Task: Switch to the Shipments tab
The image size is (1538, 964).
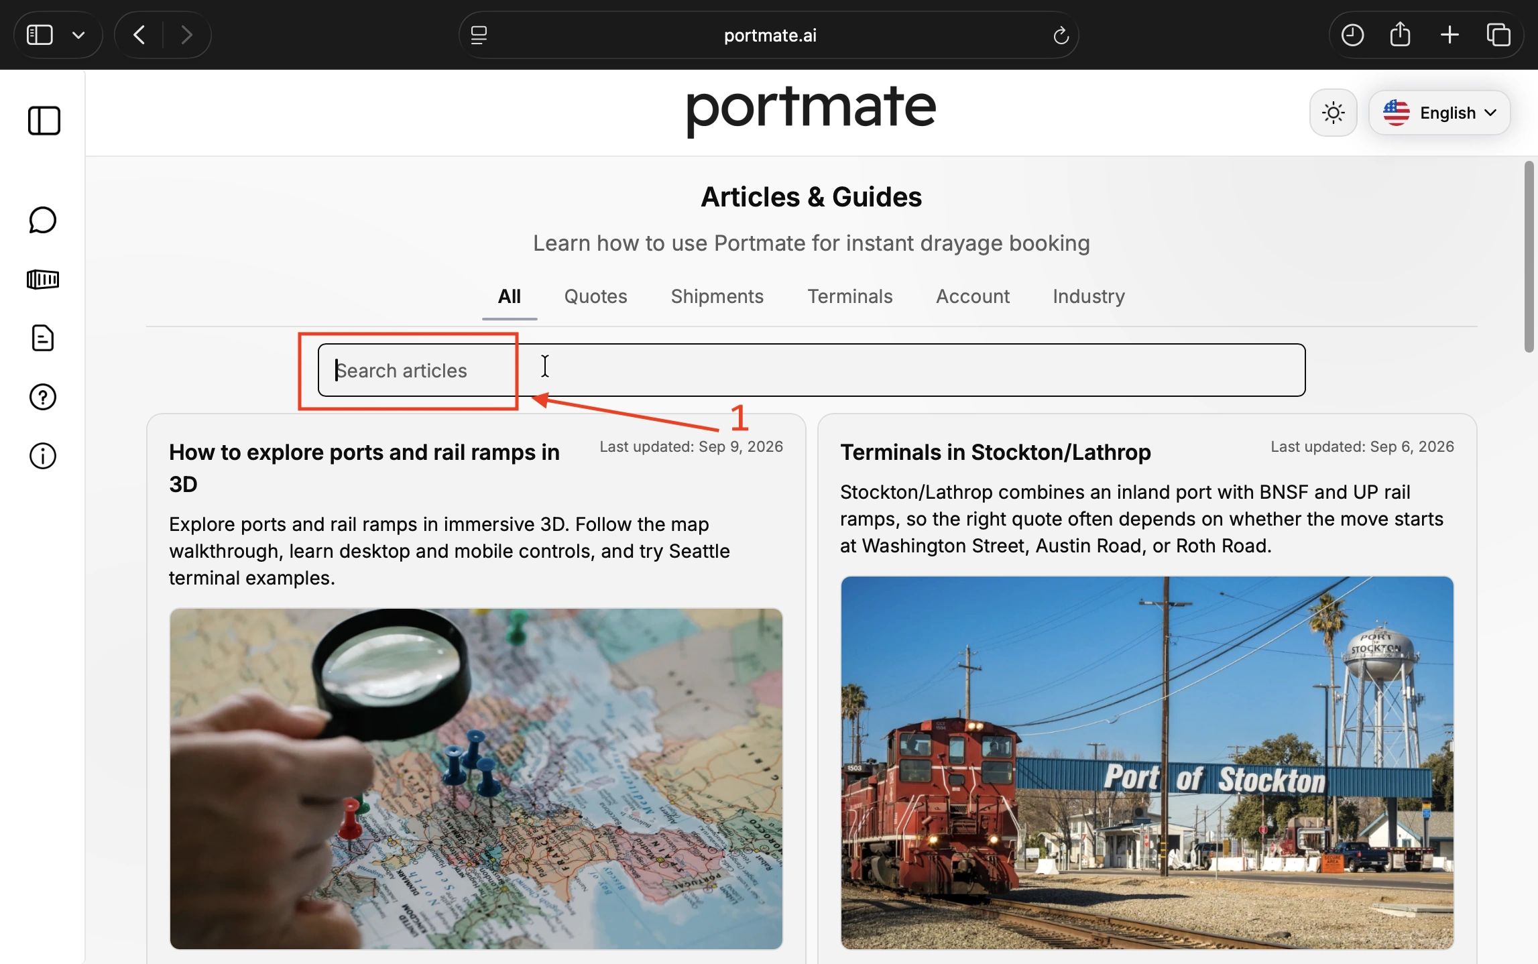Action: tap(717, 296)
